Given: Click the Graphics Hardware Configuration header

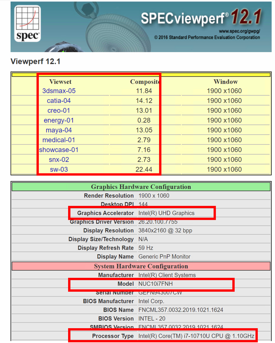Looking at the screenshot, I should [141, 187].
